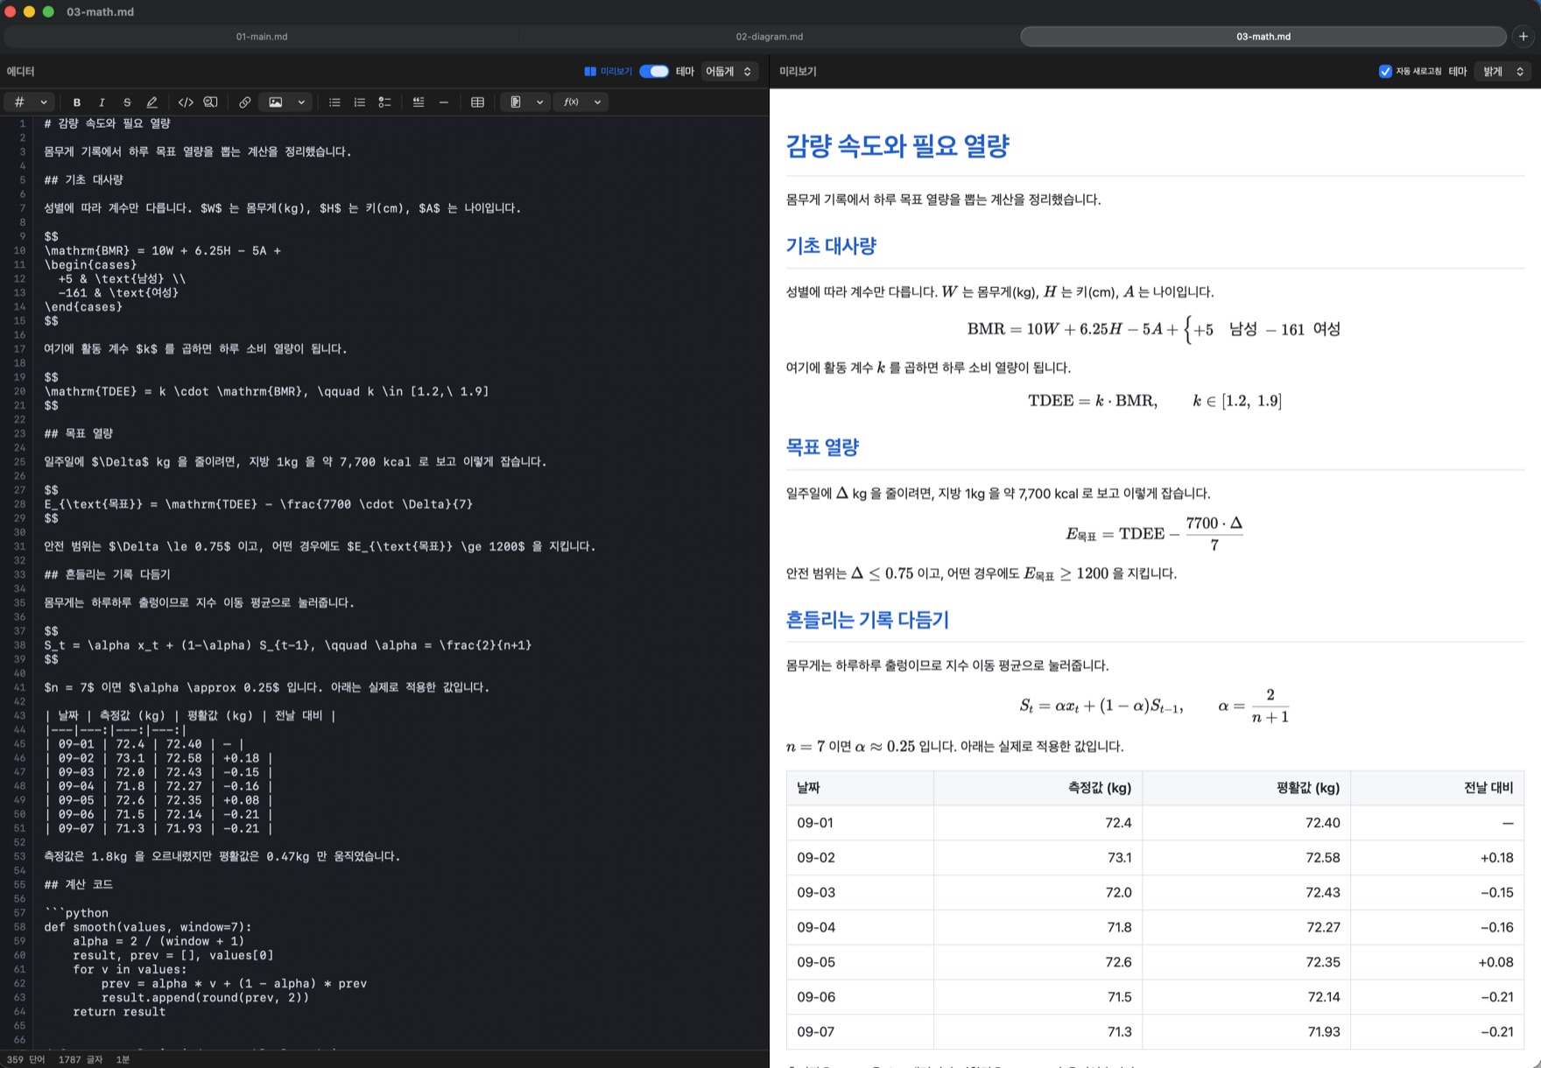Switch to the 01-main.md tab
This screenshot has width=1541, height=1068.
point(262,37)
